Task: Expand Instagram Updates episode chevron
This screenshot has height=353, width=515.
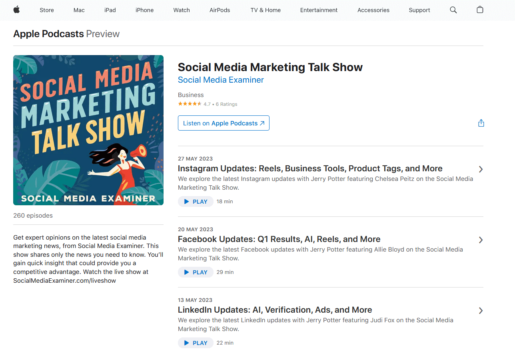Action: 481,169
